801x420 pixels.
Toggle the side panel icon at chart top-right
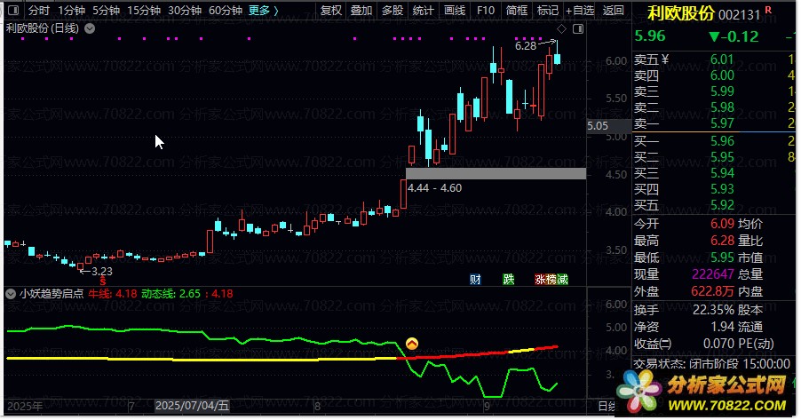click(578, 29)
